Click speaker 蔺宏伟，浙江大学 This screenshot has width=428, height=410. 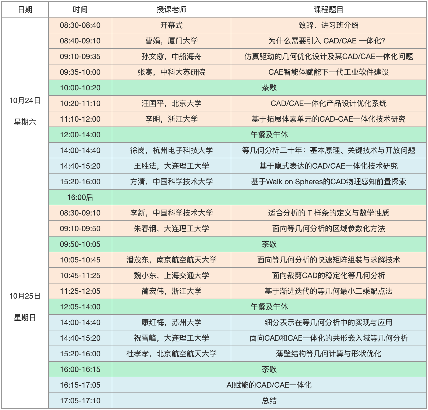pyautogui.click(x=171, y=291)
